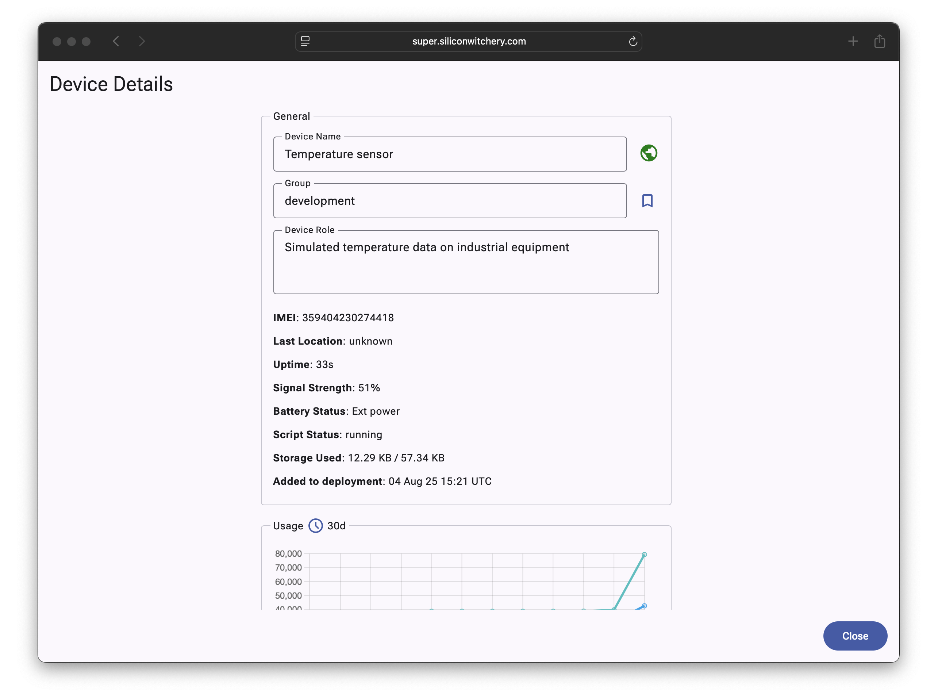Add a new browser tab
The width and height of the screenshot is (938, 698).
pyautogui.click(x=853, y=41)
